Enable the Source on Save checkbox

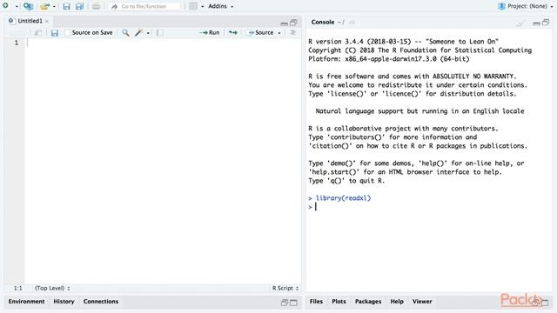click(68, 33)
